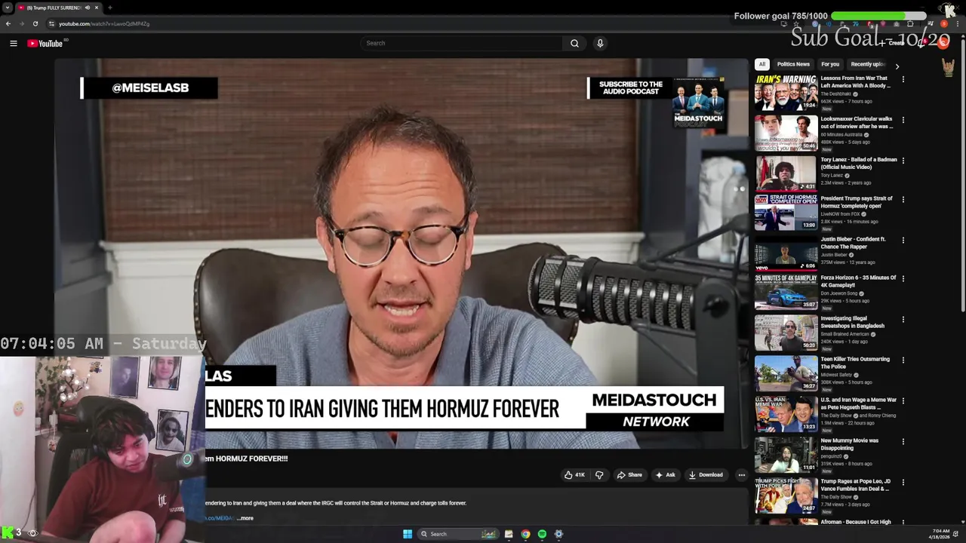The height and width of the screenshot is (543, 966).
Task: Open options for Lessons From Iran War video
Action: click(x=903, y=79)
